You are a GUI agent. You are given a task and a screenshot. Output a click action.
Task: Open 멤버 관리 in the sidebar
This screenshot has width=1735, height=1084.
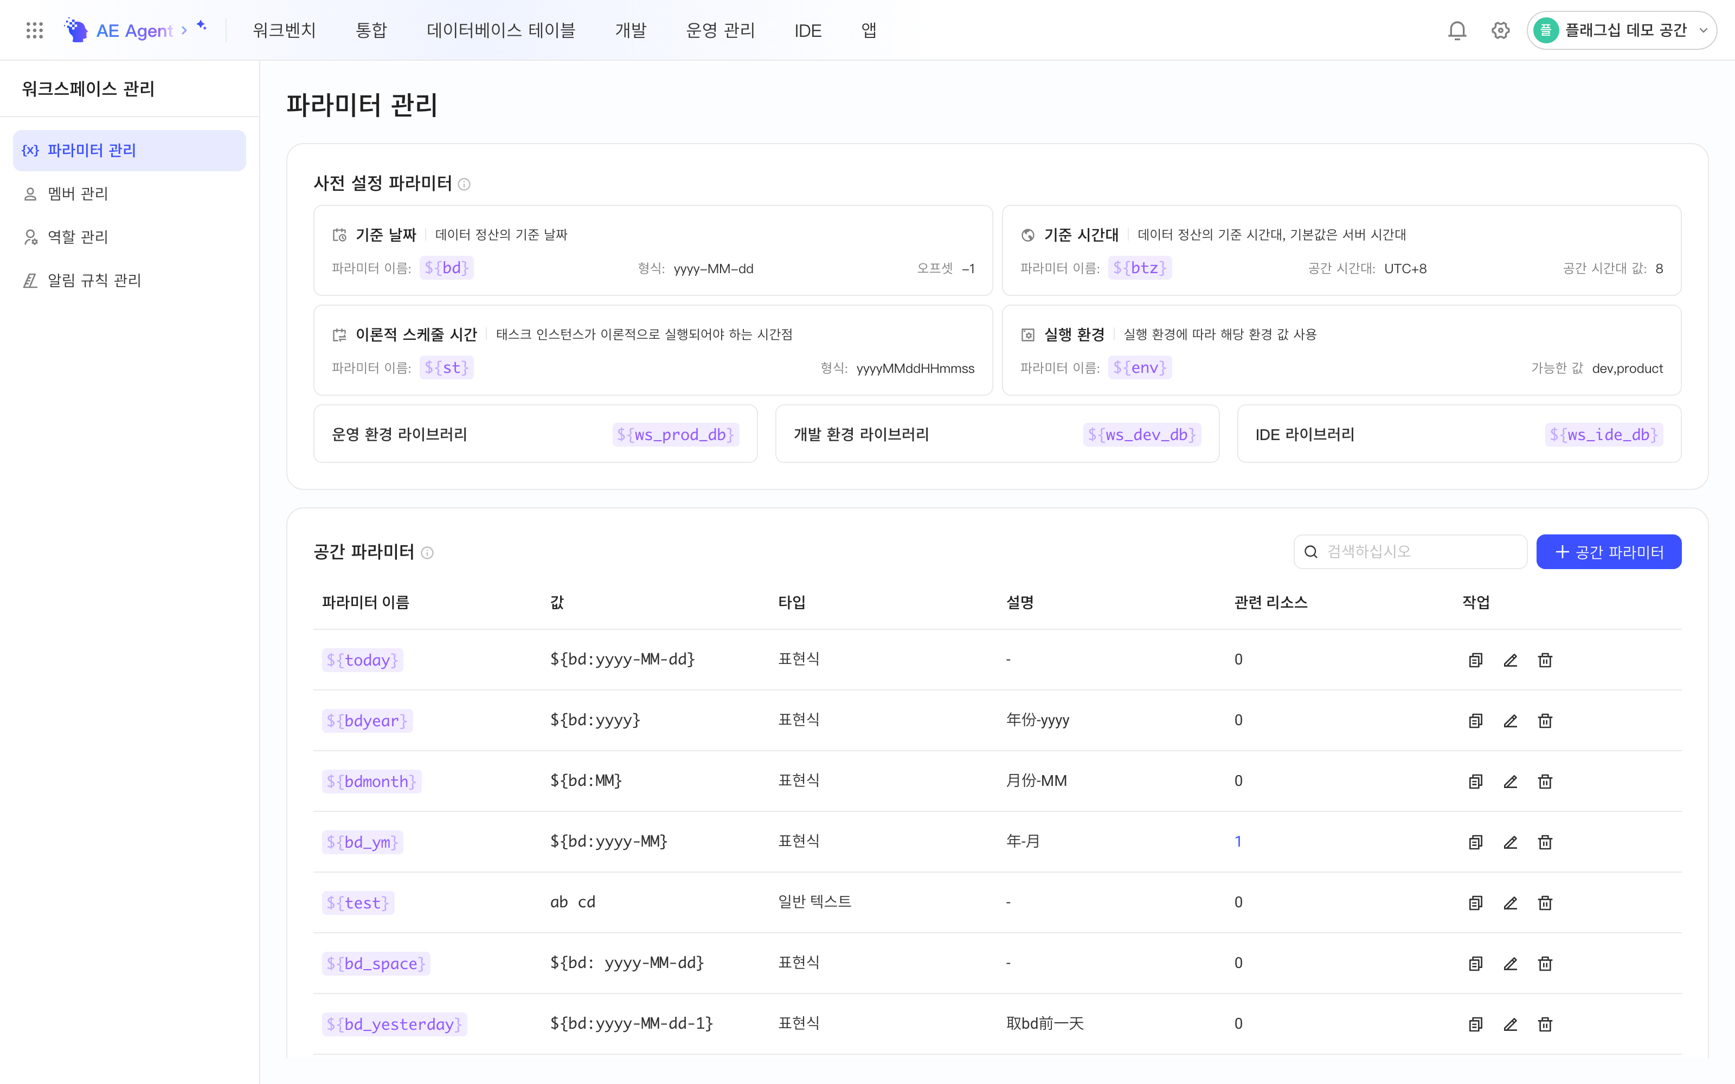(129, 193)
